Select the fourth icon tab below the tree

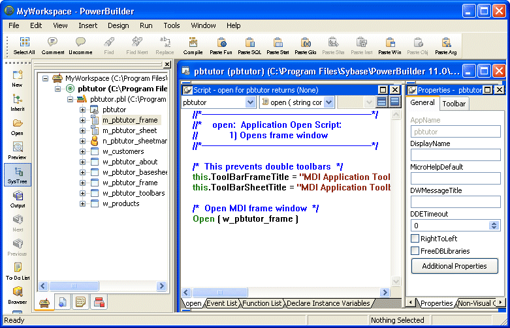point(99,303)
